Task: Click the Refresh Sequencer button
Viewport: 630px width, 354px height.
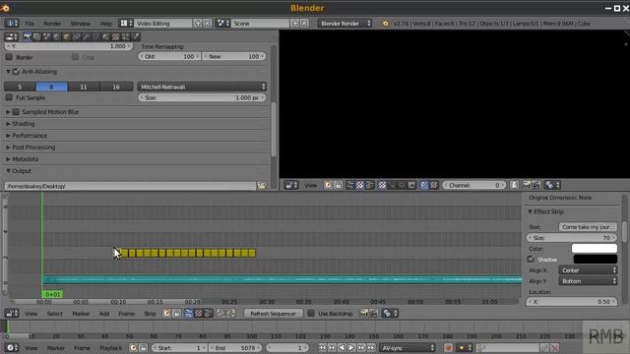Action: 273,314
